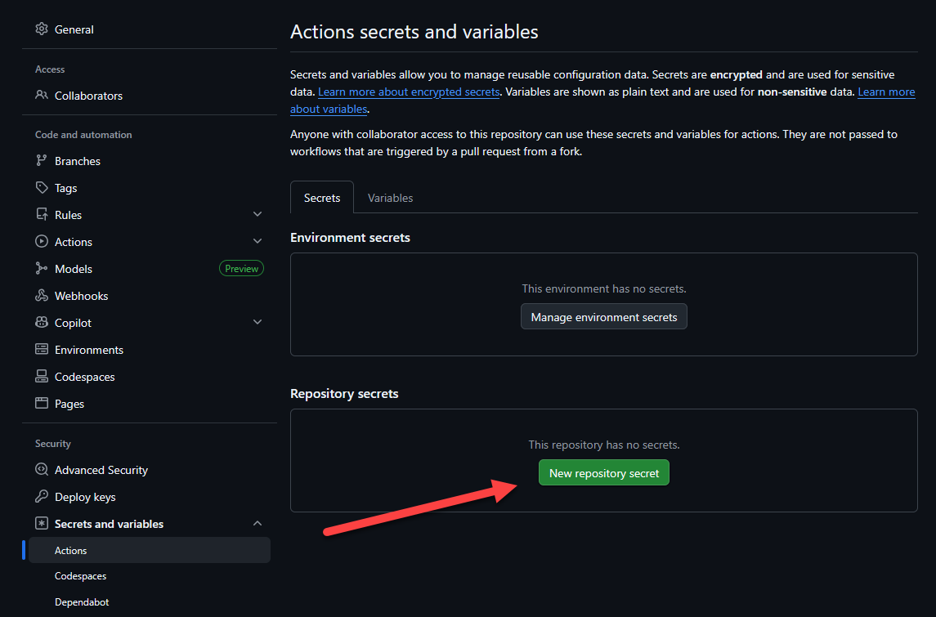Click the General gear icon
The height and width of the screenshot is (617, 936).
[x=42, y=29]
